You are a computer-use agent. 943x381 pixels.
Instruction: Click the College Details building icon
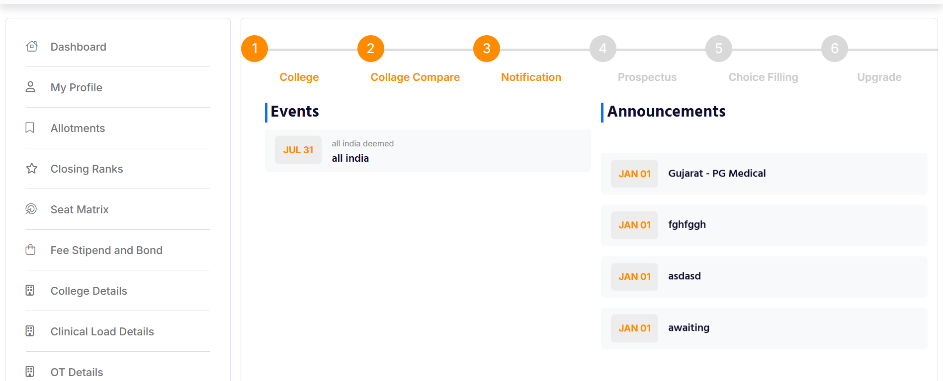[31, 290]
